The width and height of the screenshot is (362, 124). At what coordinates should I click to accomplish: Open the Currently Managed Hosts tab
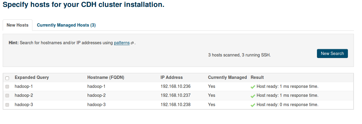click(x=66, y=25)
